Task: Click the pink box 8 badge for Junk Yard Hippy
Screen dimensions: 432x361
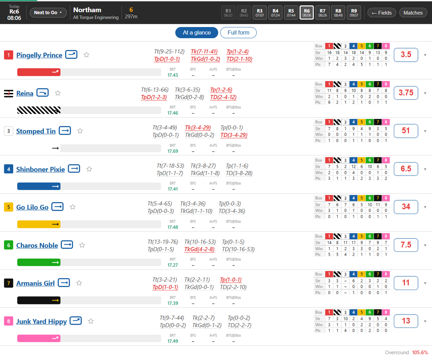Action: (x=8, y=321)
